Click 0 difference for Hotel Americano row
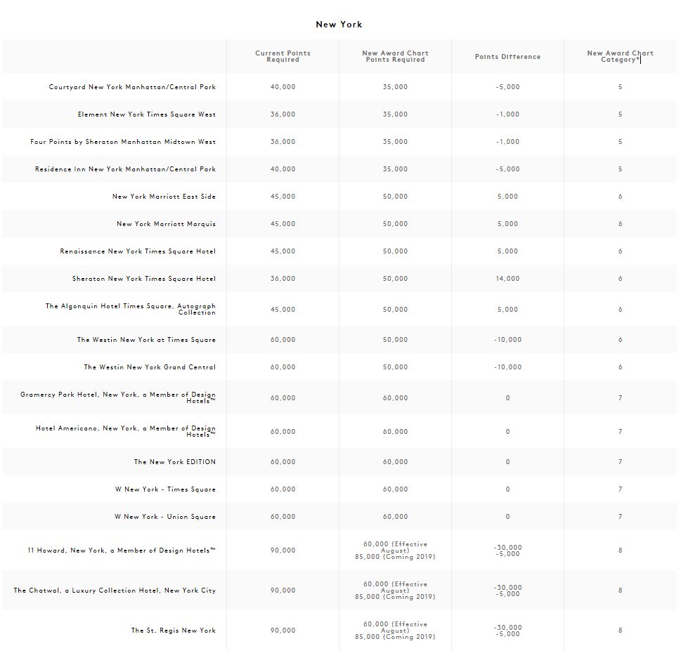The width and height of the screenshot is (681, 653). pos(507,432)
